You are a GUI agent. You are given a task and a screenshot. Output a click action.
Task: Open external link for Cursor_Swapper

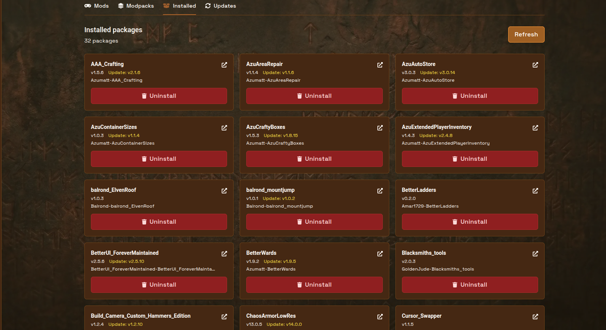tap(535, 316)
